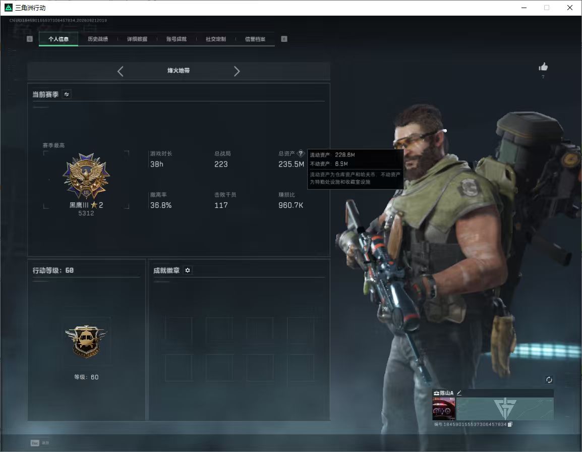Click the 总资产 value 235.5M
Image resolution: width=582 pixels, height=452 pixels.
tap(291, 164)
